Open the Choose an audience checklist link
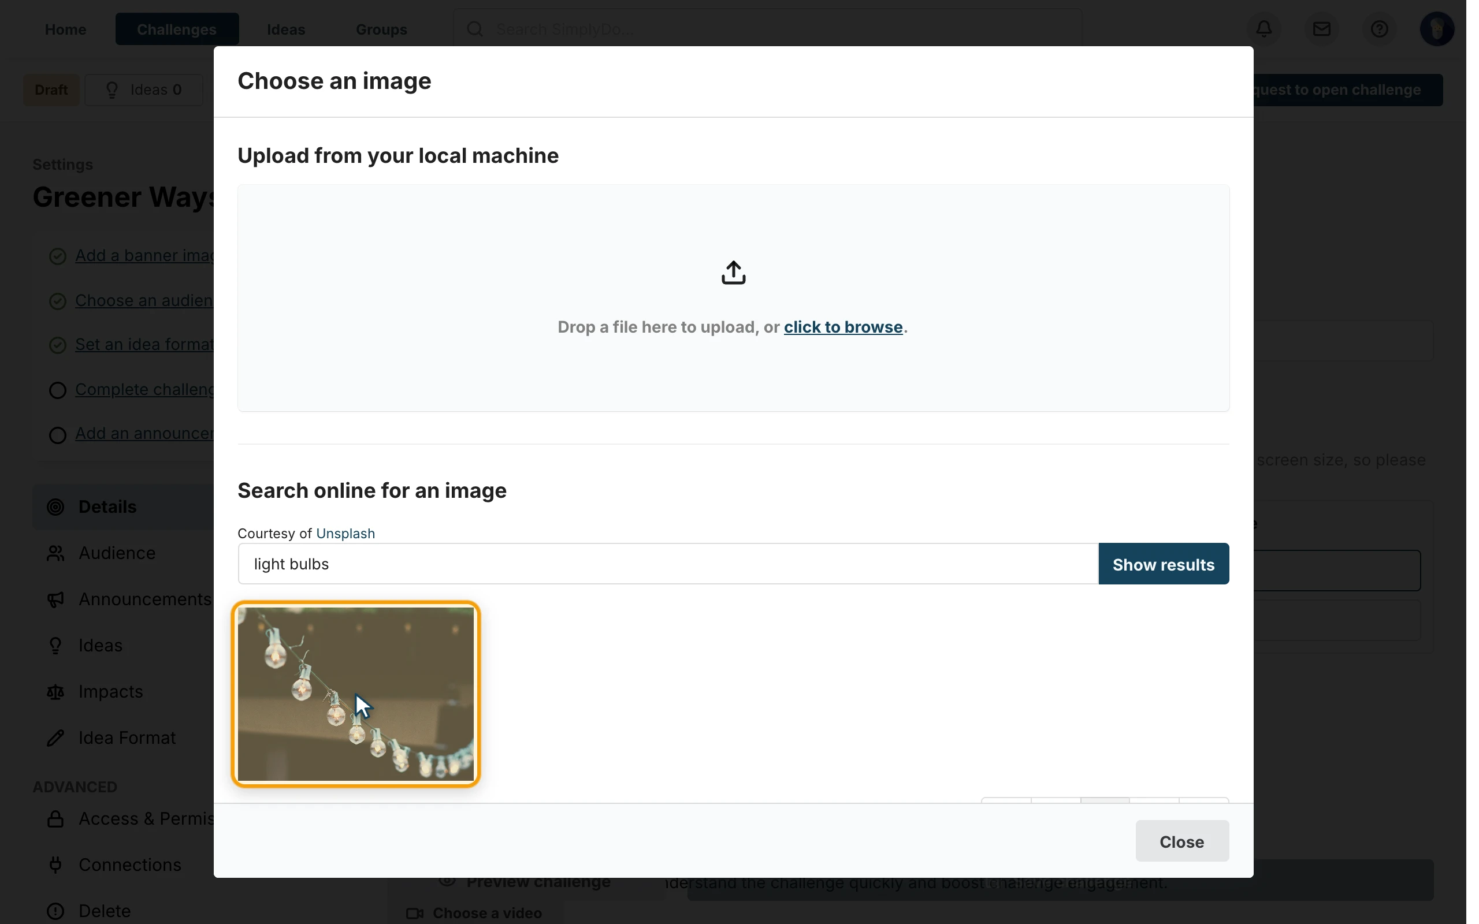This screenshot has width=1479, height=924. point(144,301)
